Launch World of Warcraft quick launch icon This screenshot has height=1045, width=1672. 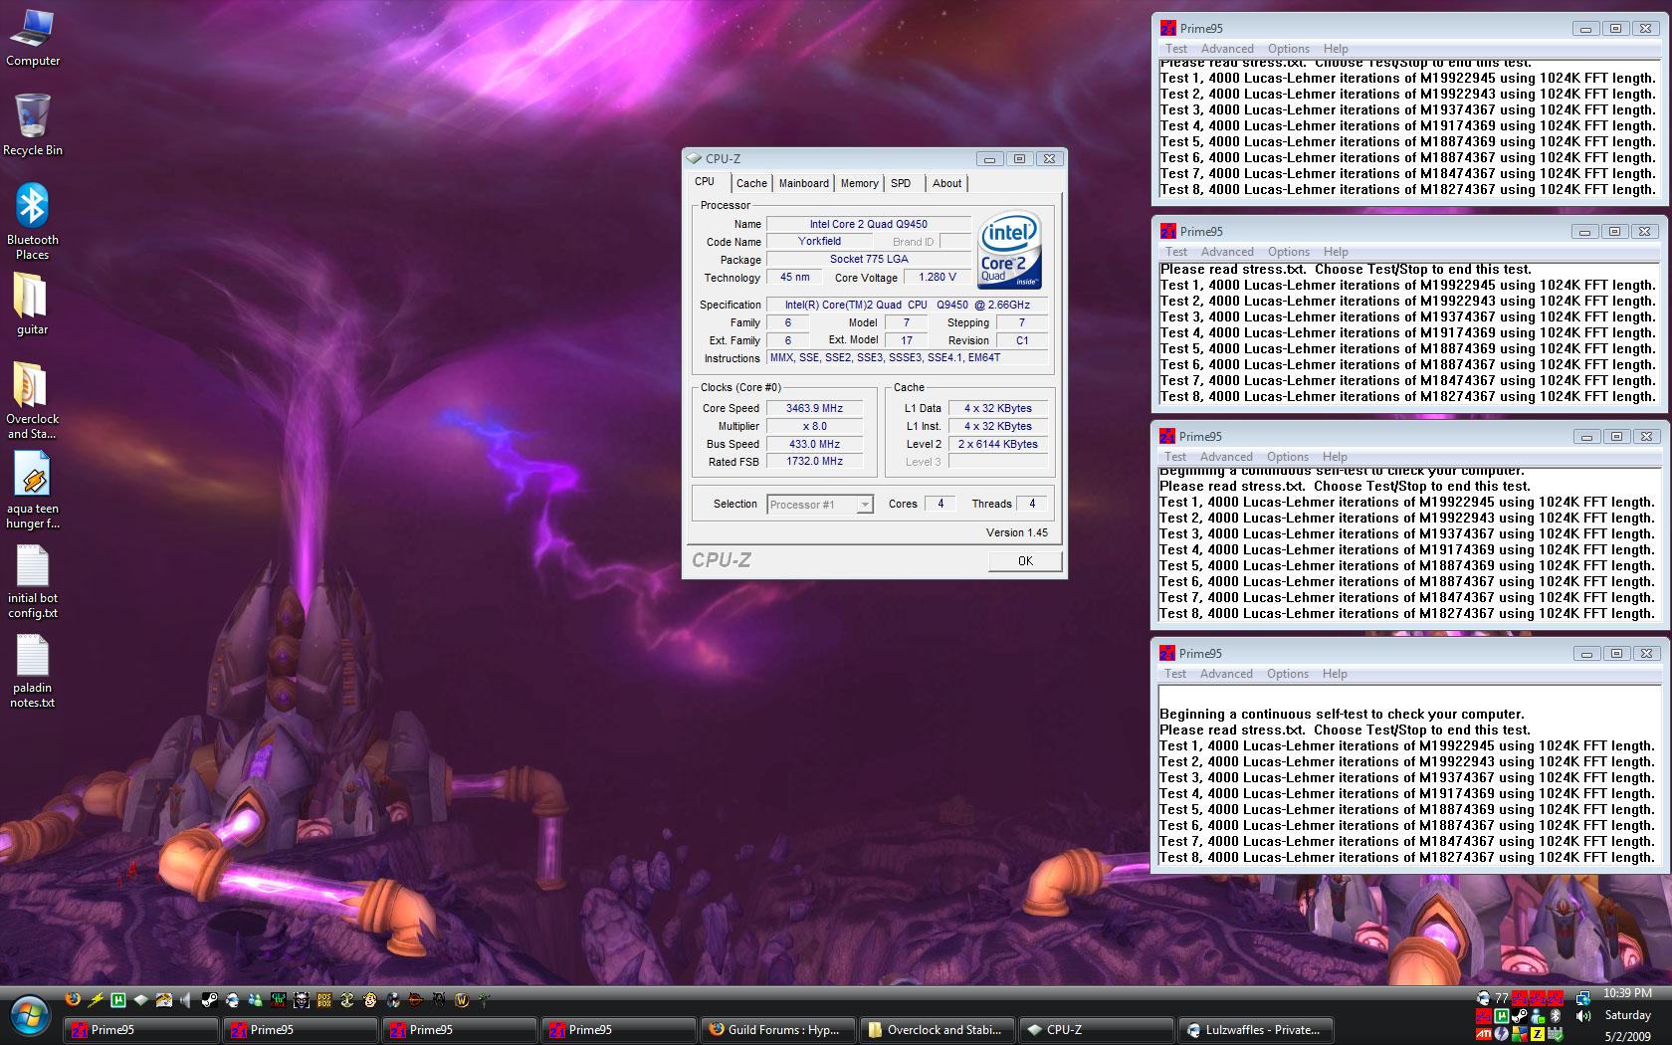click(x=461, y=999)
